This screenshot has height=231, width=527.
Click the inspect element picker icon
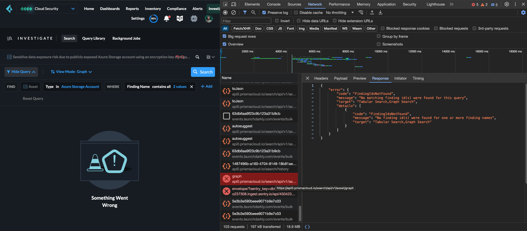click(x=225, y=4)
